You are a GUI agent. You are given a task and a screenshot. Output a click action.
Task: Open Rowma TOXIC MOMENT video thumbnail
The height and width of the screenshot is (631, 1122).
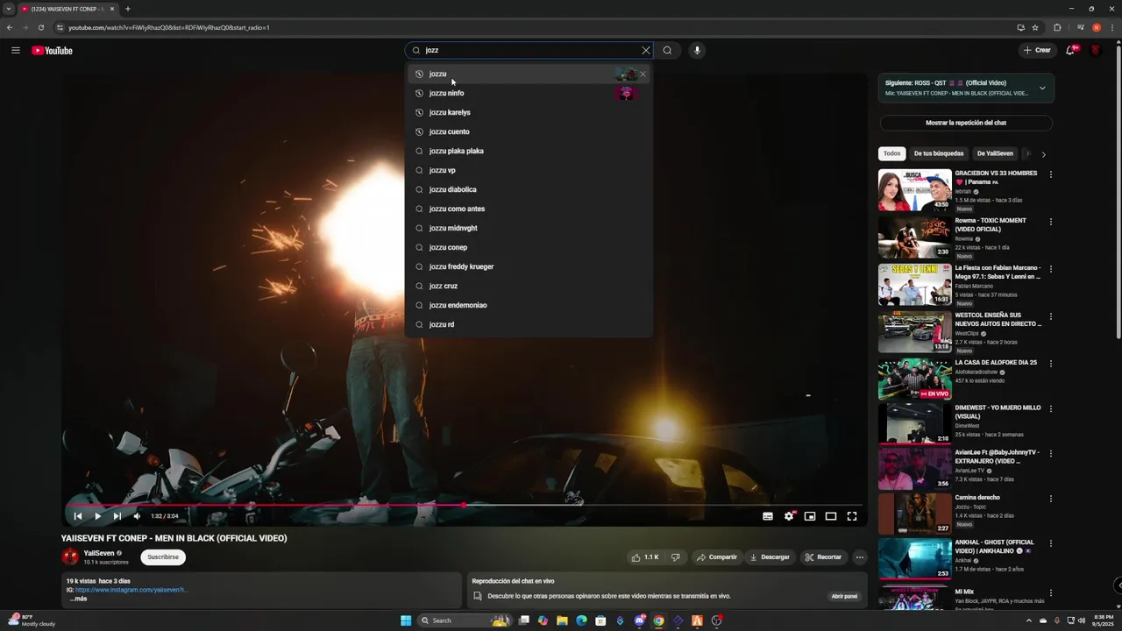[914, 237]
